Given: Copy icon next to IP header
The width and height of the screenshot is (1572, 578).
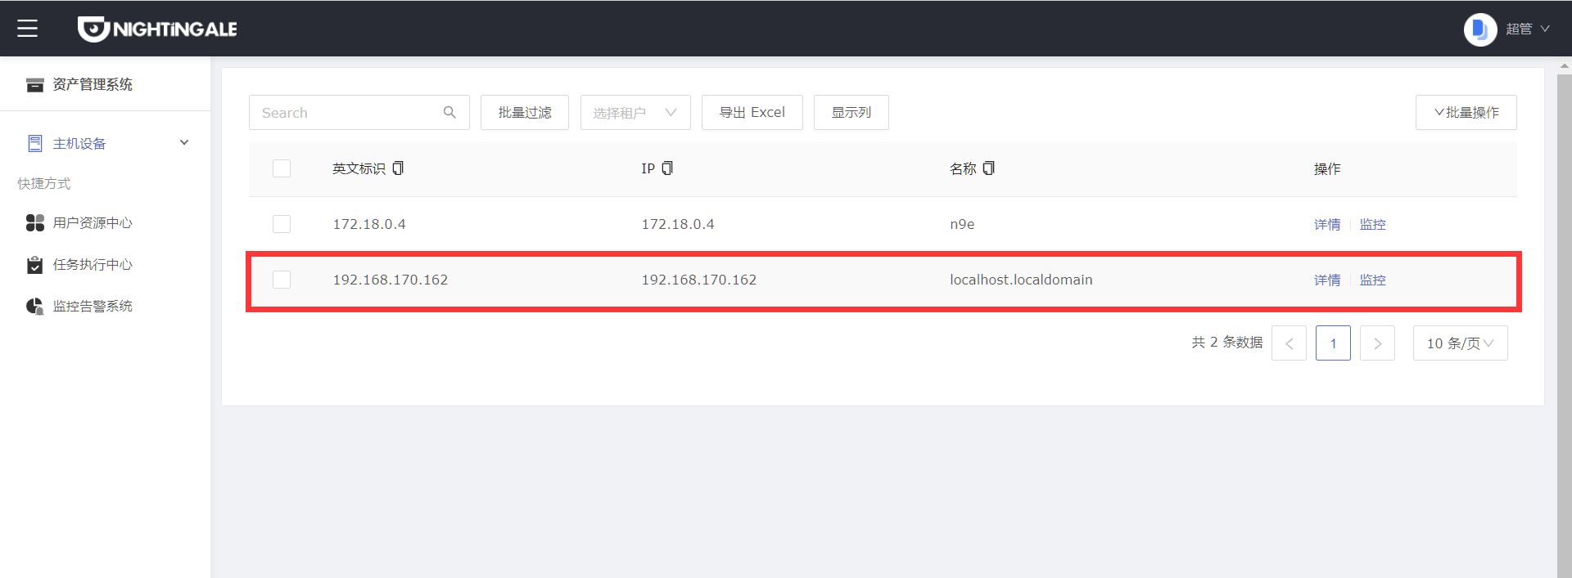Looking at the screenshot, I should [x=667, y=168].
